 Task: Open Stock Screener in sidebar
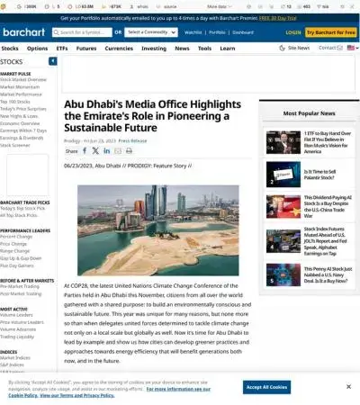[15, 145]
